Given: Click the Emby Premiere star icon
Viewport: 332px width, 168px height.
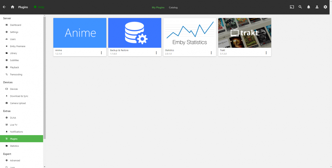Looking at the screenshot, I should 7,46.
